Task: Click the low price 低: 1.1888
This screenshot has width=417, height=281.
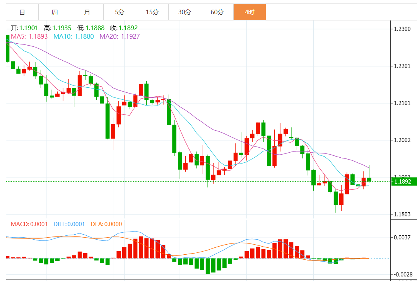Action: coord(91,28)
